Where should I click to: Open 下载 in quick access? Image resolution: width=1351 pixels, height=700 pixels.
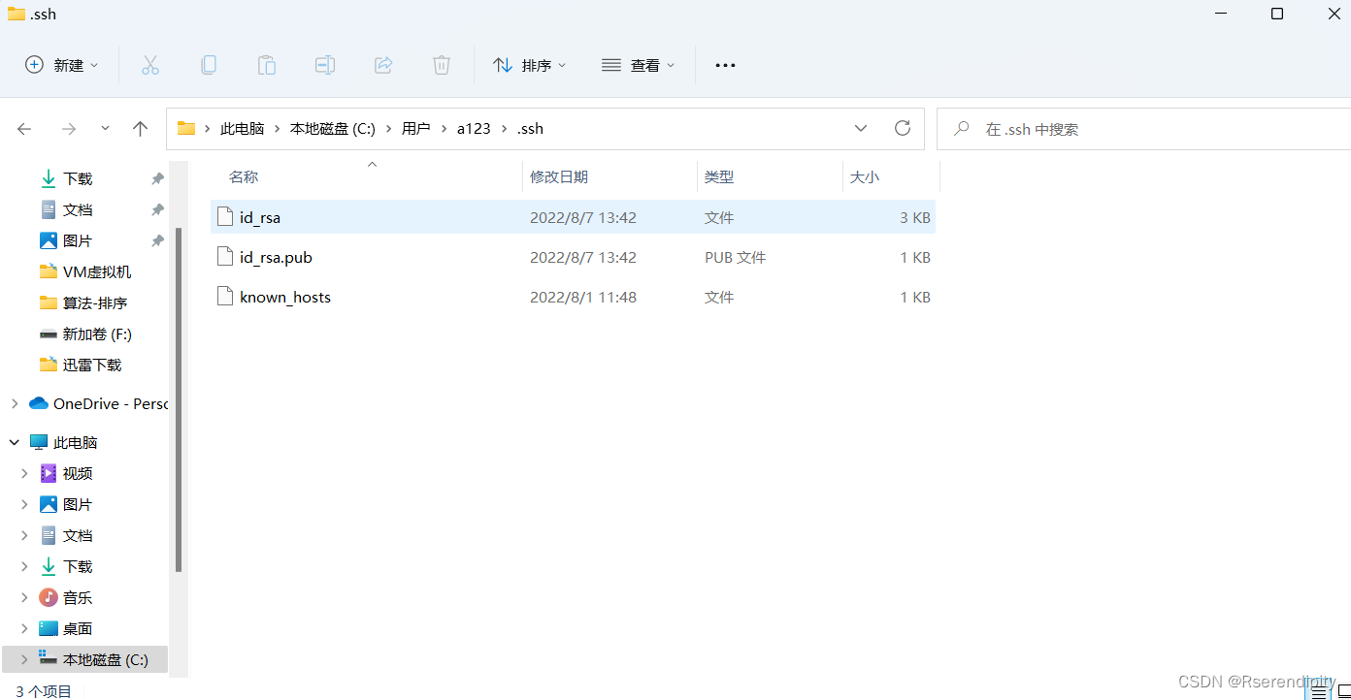pyautogui.click(x=78, y=179)
